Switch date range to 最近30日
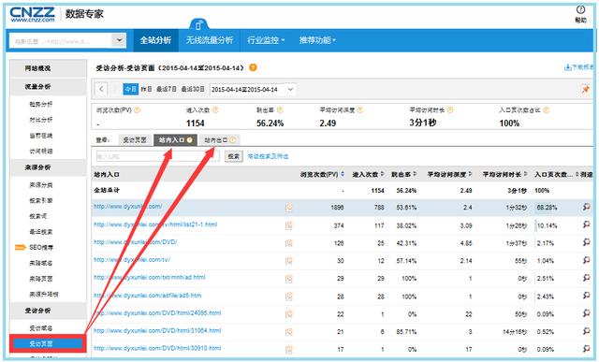This screenshot has height=362, width=599. coord(193,89)
